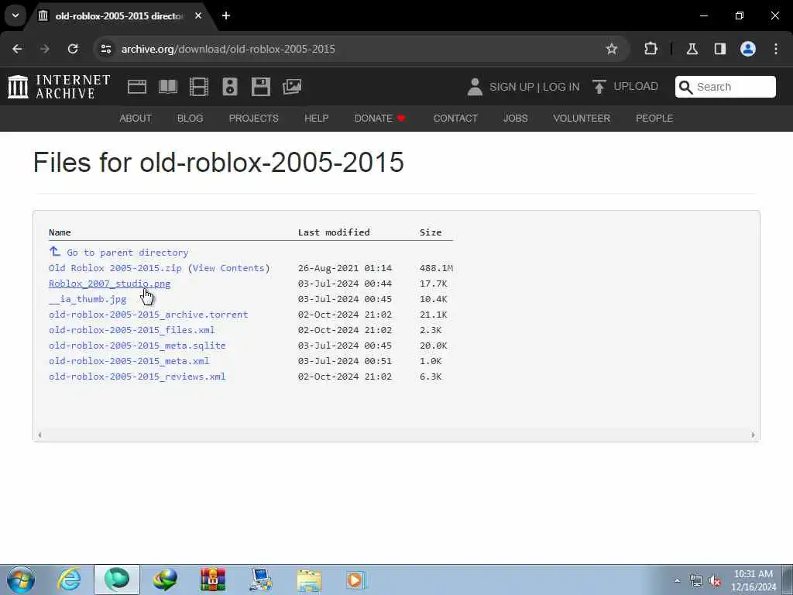
Task: Open WinRAR from the taskbar
Action: (213, 580)
